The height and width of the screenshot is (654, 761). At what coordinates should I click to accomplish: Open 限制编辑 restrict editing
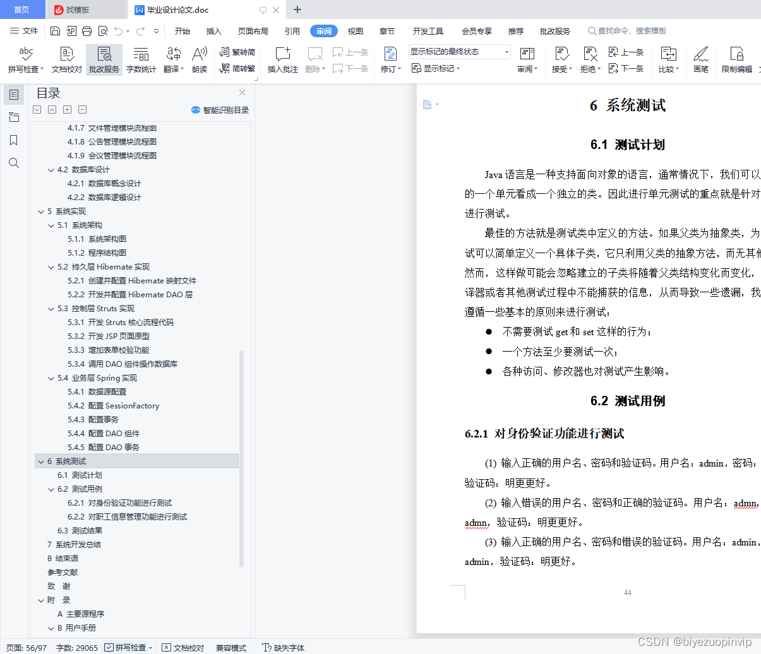(x=736, y=60)
